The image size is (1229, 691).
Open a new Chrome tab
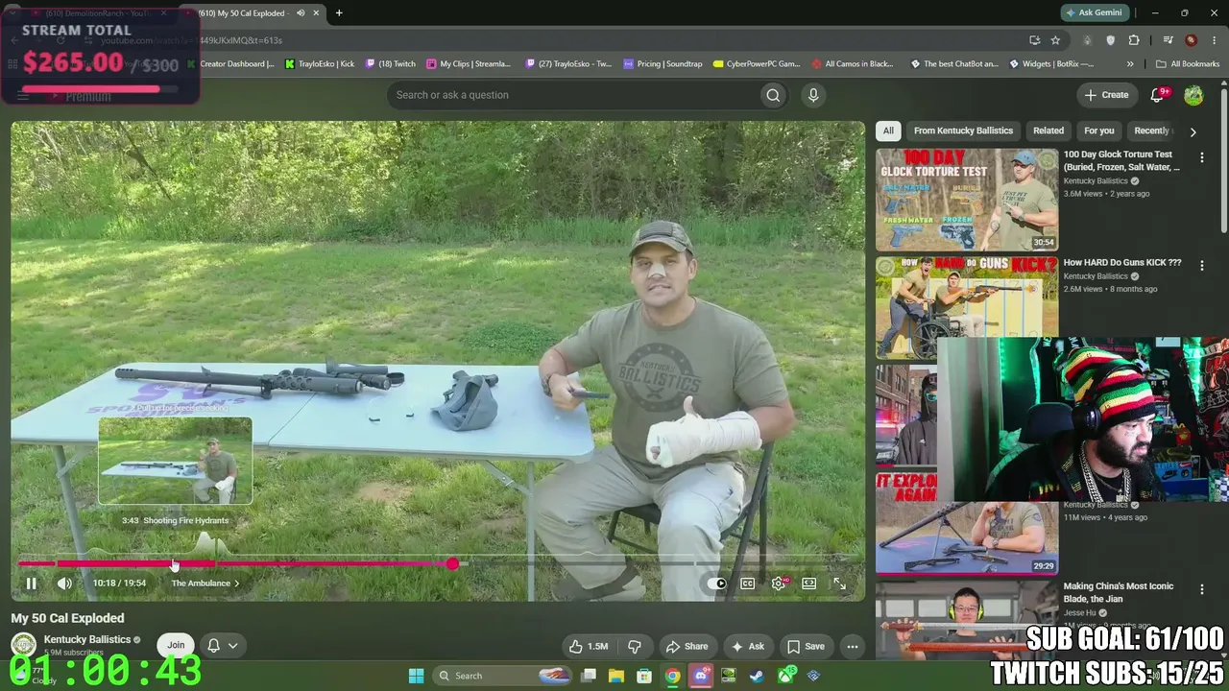[x=339, y=13]
